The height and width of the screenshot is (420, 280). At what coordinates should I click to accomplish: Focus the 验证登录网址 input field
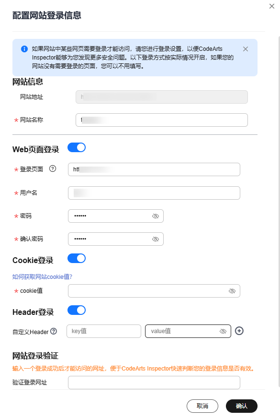tap(154, 383)
